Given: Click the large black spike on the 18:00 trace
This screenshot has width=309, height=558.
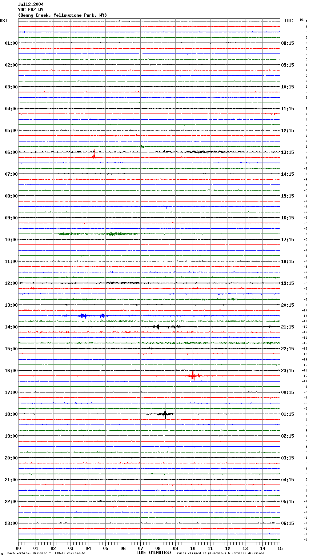Looking at the screenshot, I should (x=165, y=415).
